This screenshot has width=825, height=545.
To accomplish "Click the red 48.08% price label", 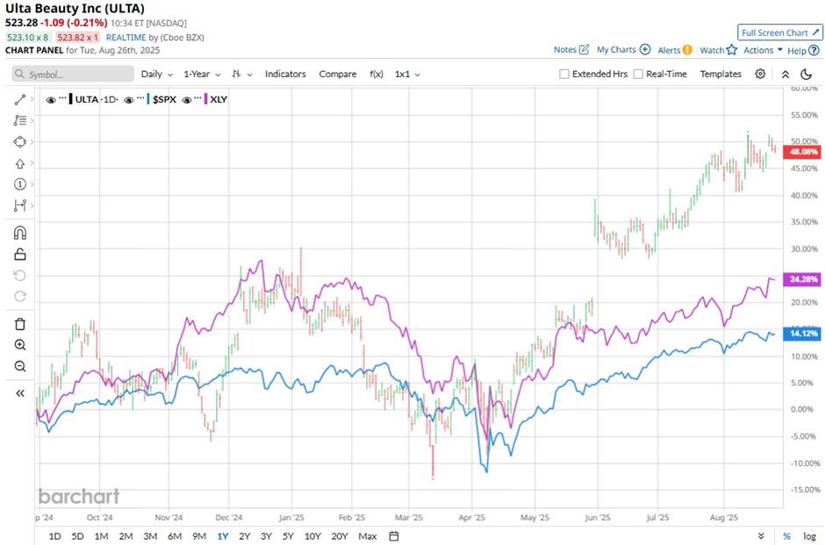I will [802, 152].
